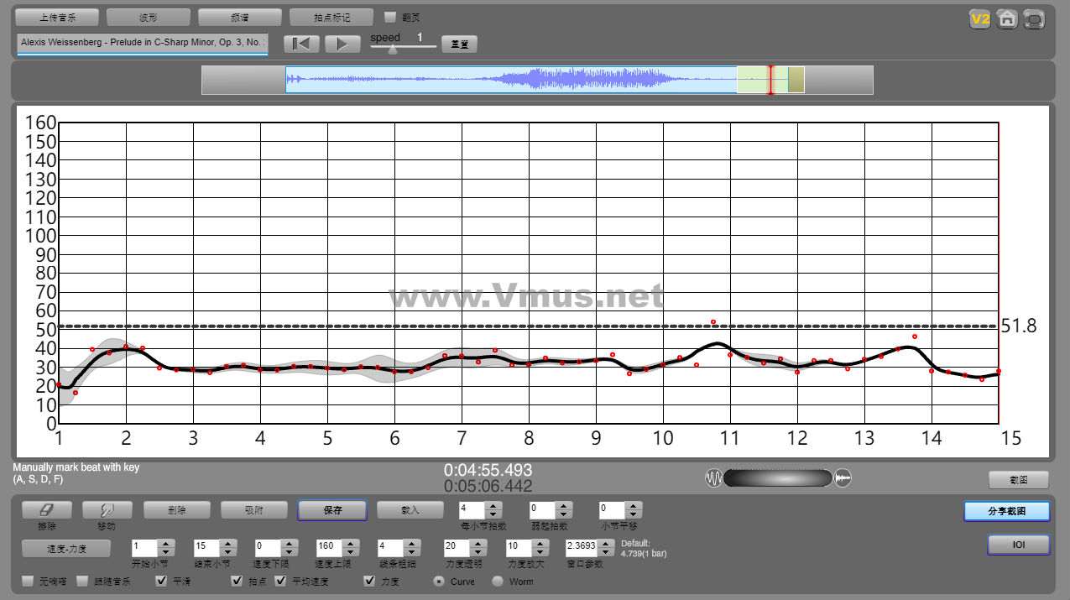Switch to the 波形 waveform view
Viewport: 1070px width, 600px height.
[149, 17]
